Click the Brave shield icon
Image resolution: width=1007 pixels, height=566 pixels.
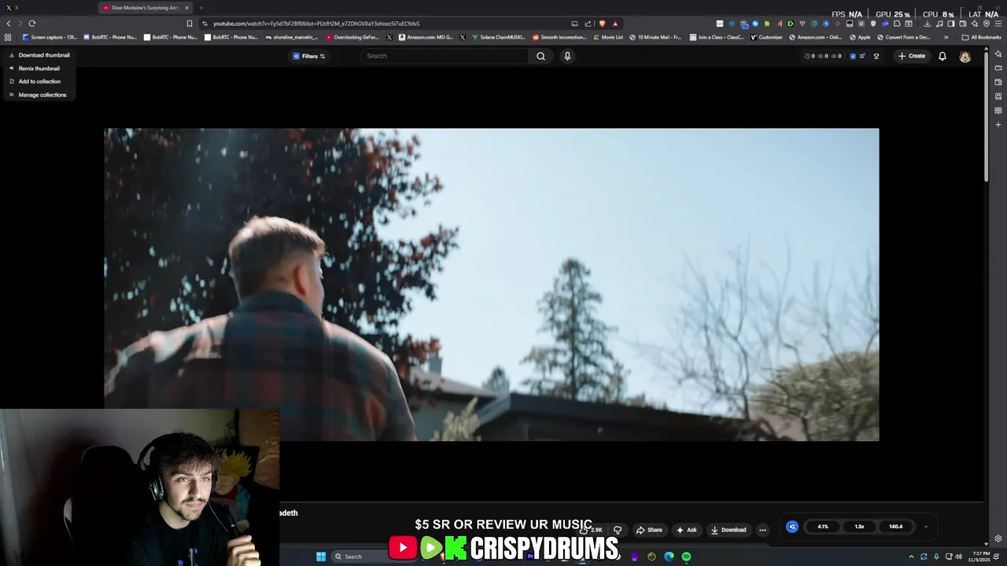[x=603, y=24]
